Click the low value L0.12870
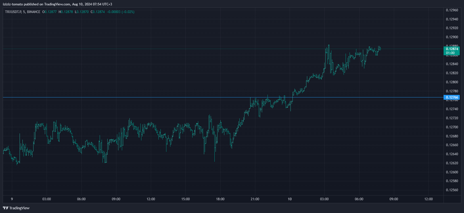Image resolution: width=464 pixels, height=213 pixels. (81, 12)
